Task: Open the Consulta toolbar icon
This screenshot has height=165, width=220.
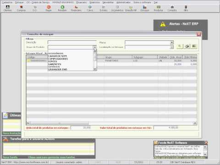Action: pyautogui.click(x=172, y=8)
